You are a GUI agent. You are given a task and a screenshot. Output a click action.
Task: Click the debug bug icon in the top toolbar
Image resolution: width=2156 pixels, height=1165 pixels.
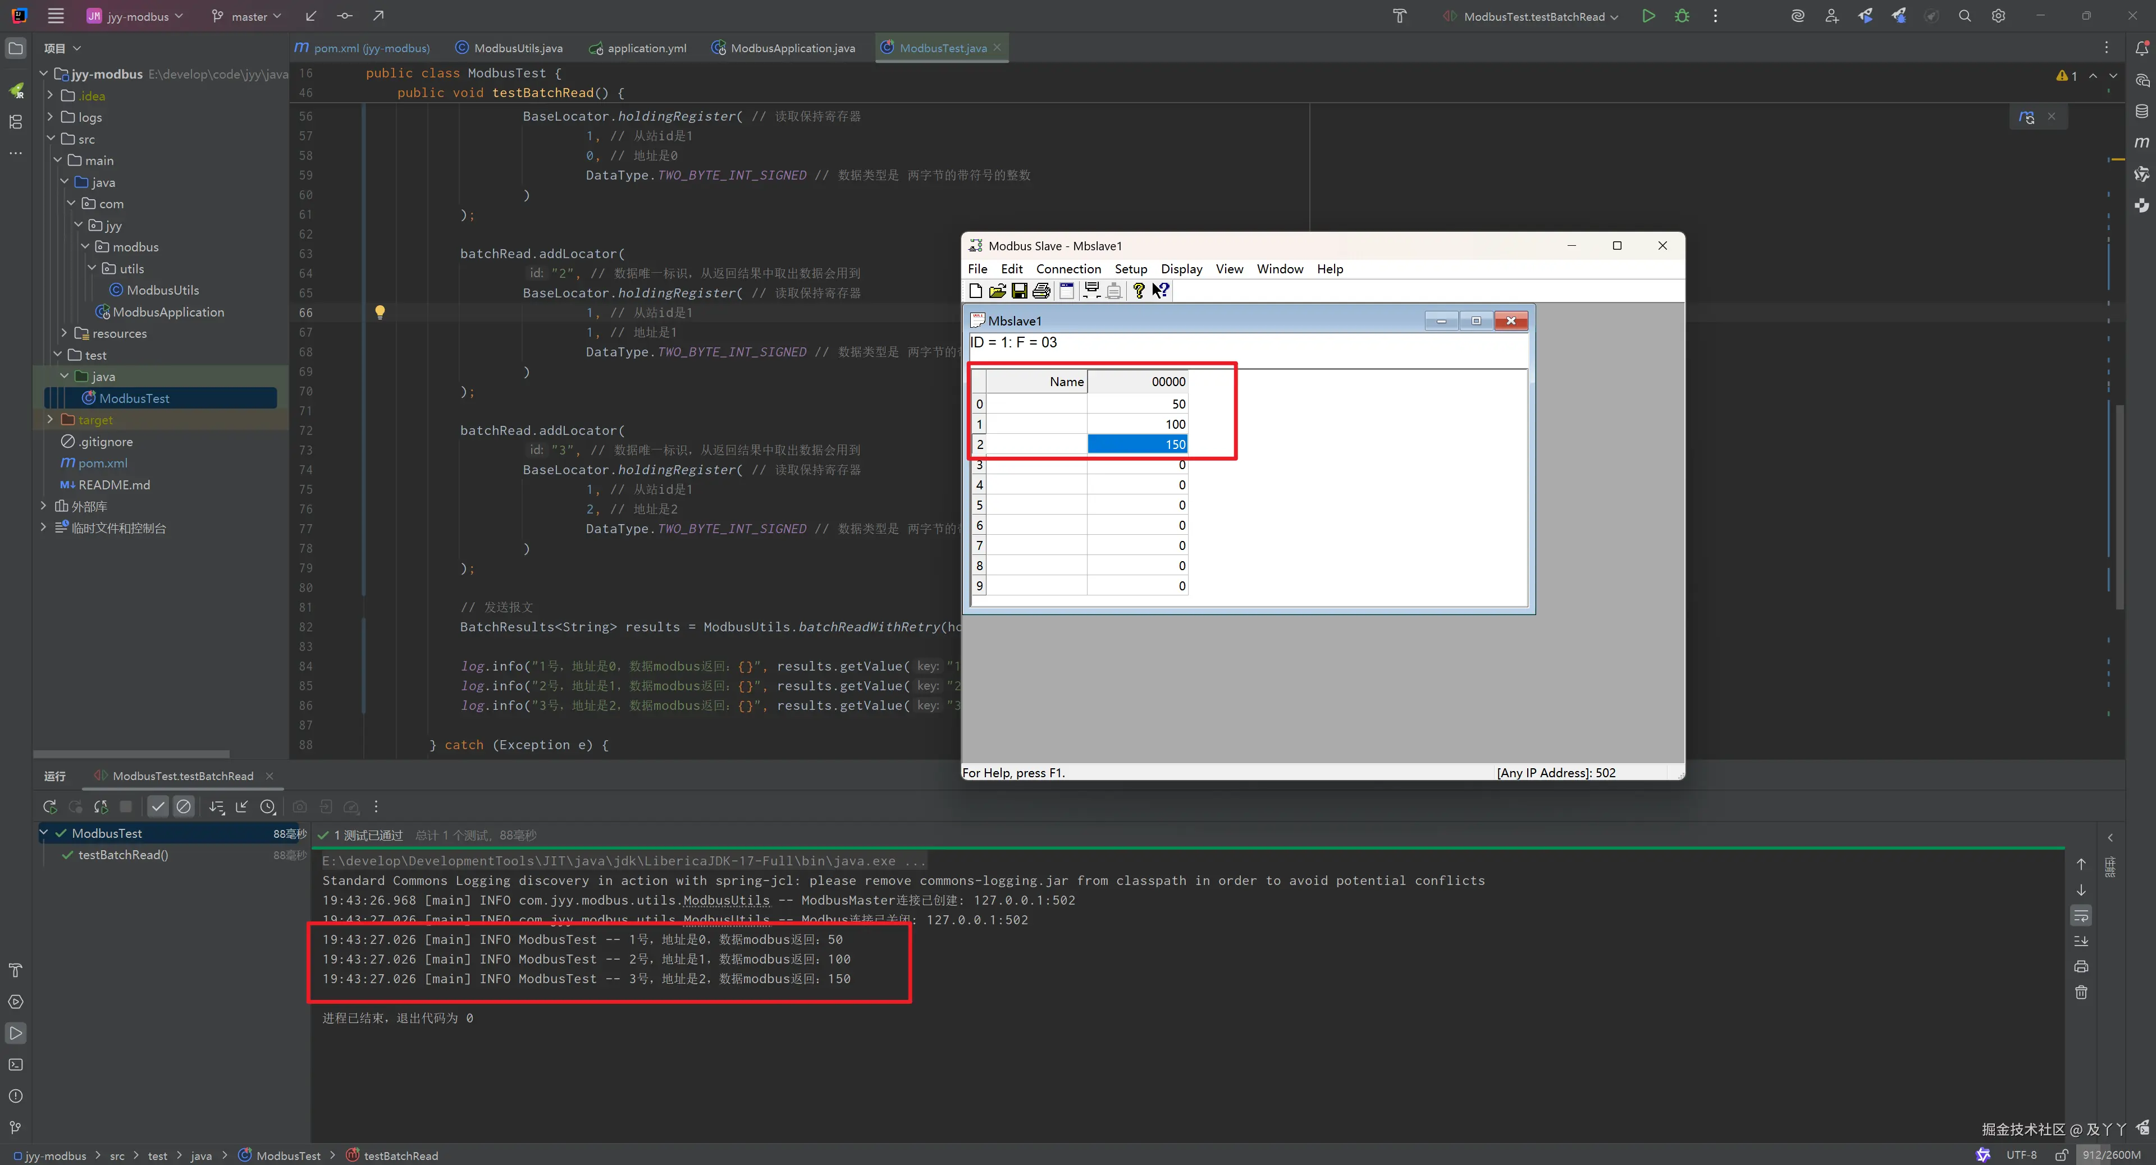pyautogui.click(x=1682, y=16)
